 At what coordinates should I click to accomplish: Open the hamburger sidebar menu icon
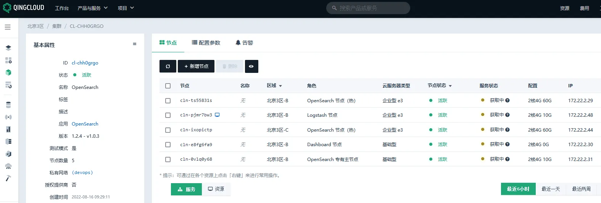(8, 27)
